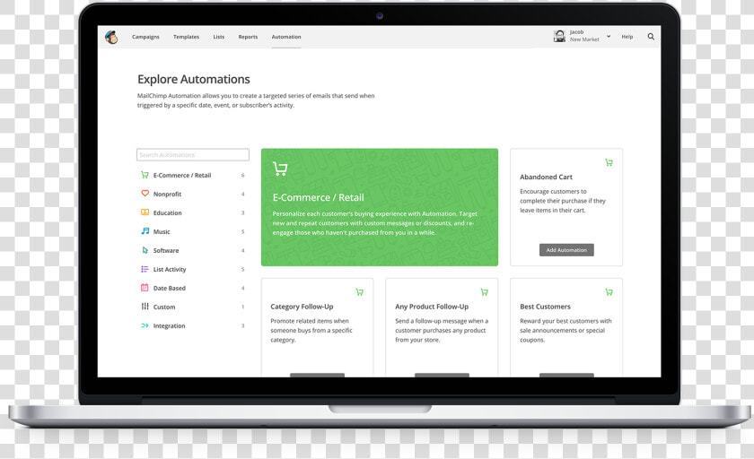754x459 pixels.
Task: Expand the account dropdown chevron
Action: point(609,36)
